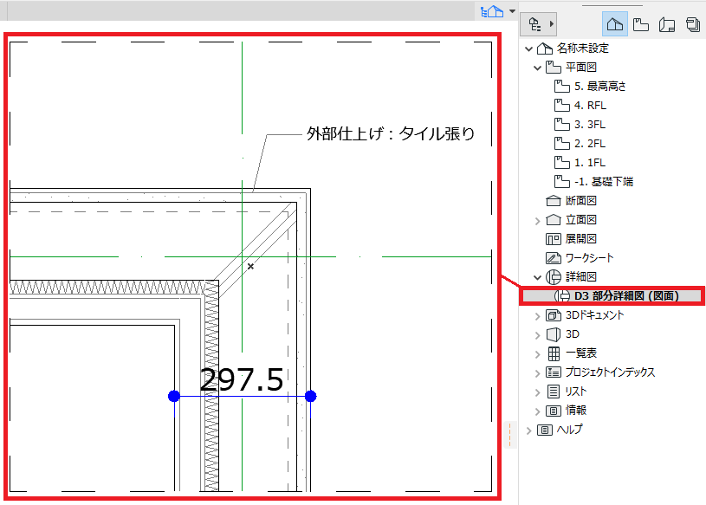Expand the 3Dドキュメント folder
Screen dimensions: 706x505
click(537, 316)
